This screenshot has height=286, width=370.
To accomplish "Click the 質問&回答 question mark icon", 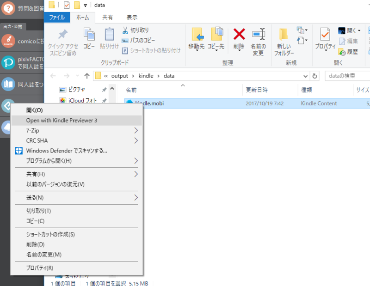I will tap(8, 8).
